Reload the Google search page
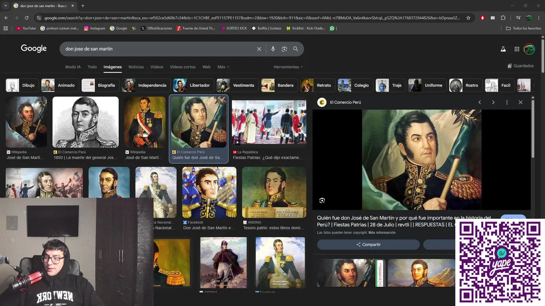Image resolution: width=545 pixels, height=306 pixels. [26, 18]
